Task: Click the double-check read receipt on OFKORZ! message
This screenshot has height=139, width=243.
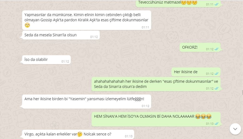Action: click(216, 49)
